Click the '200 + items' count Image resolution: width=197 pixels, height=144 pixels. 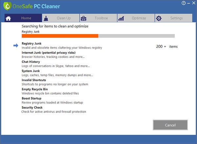point(167,46)
